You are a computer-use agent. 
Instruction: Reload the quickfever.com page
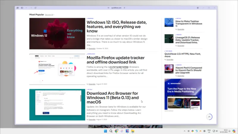click(x=35, y=8)
